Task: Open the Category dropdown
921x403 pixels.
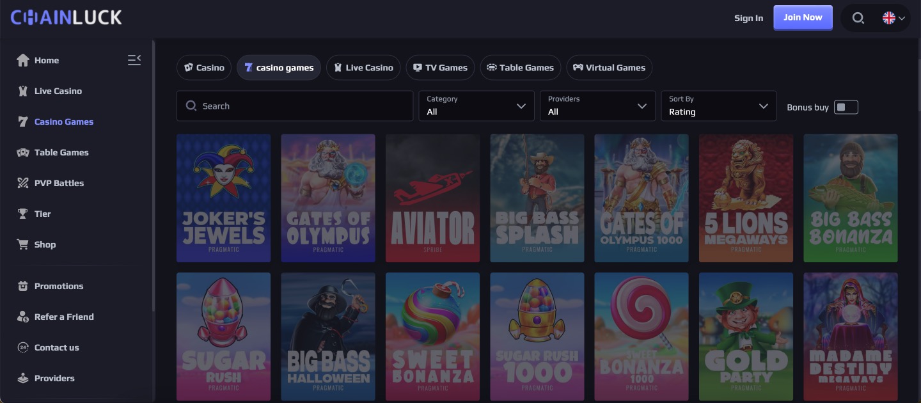Action: (476, 106)
